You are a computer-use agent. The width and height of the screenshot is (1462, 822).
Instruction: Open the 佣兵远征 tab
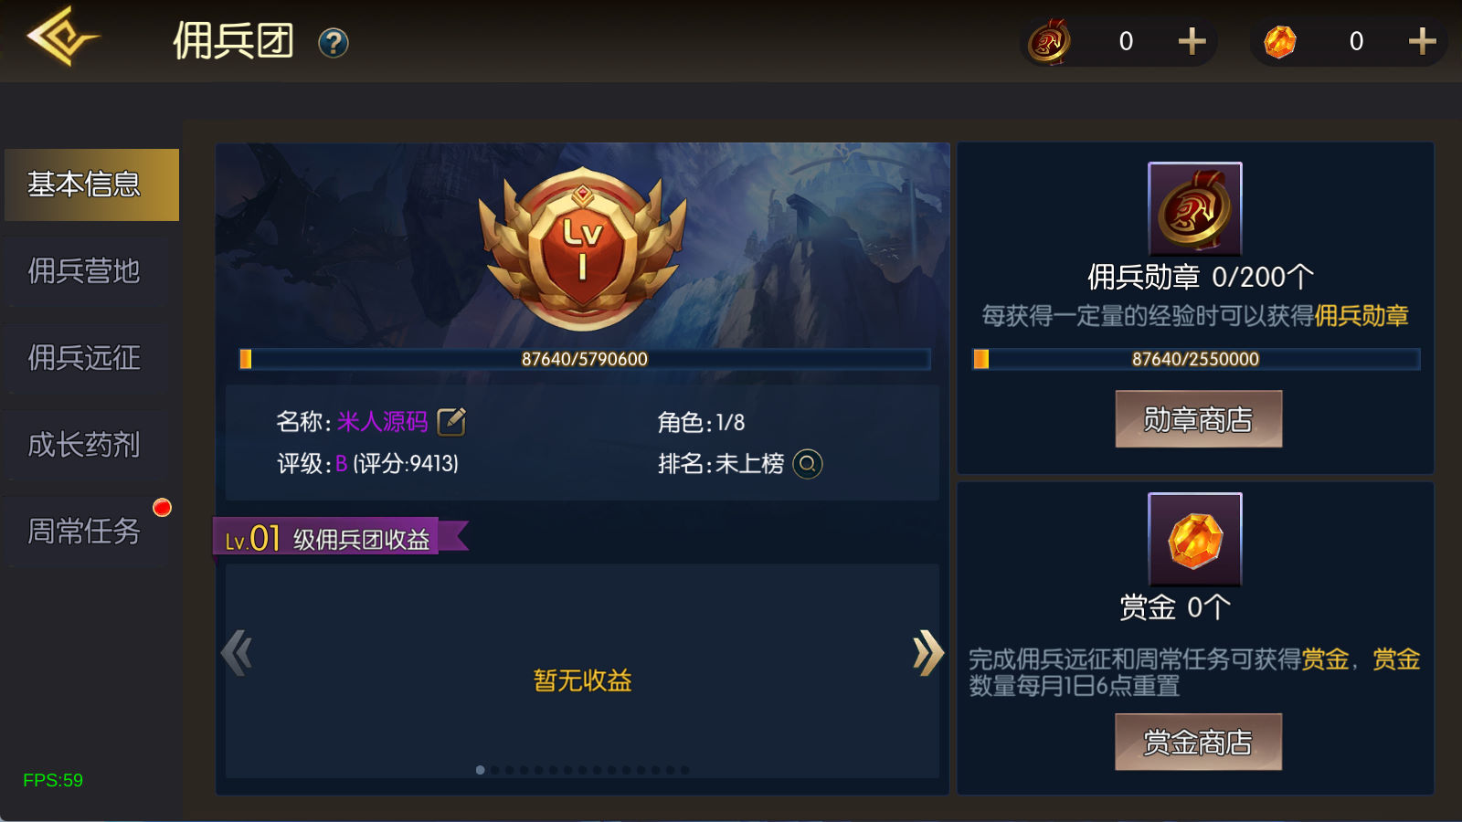(84, 358)
